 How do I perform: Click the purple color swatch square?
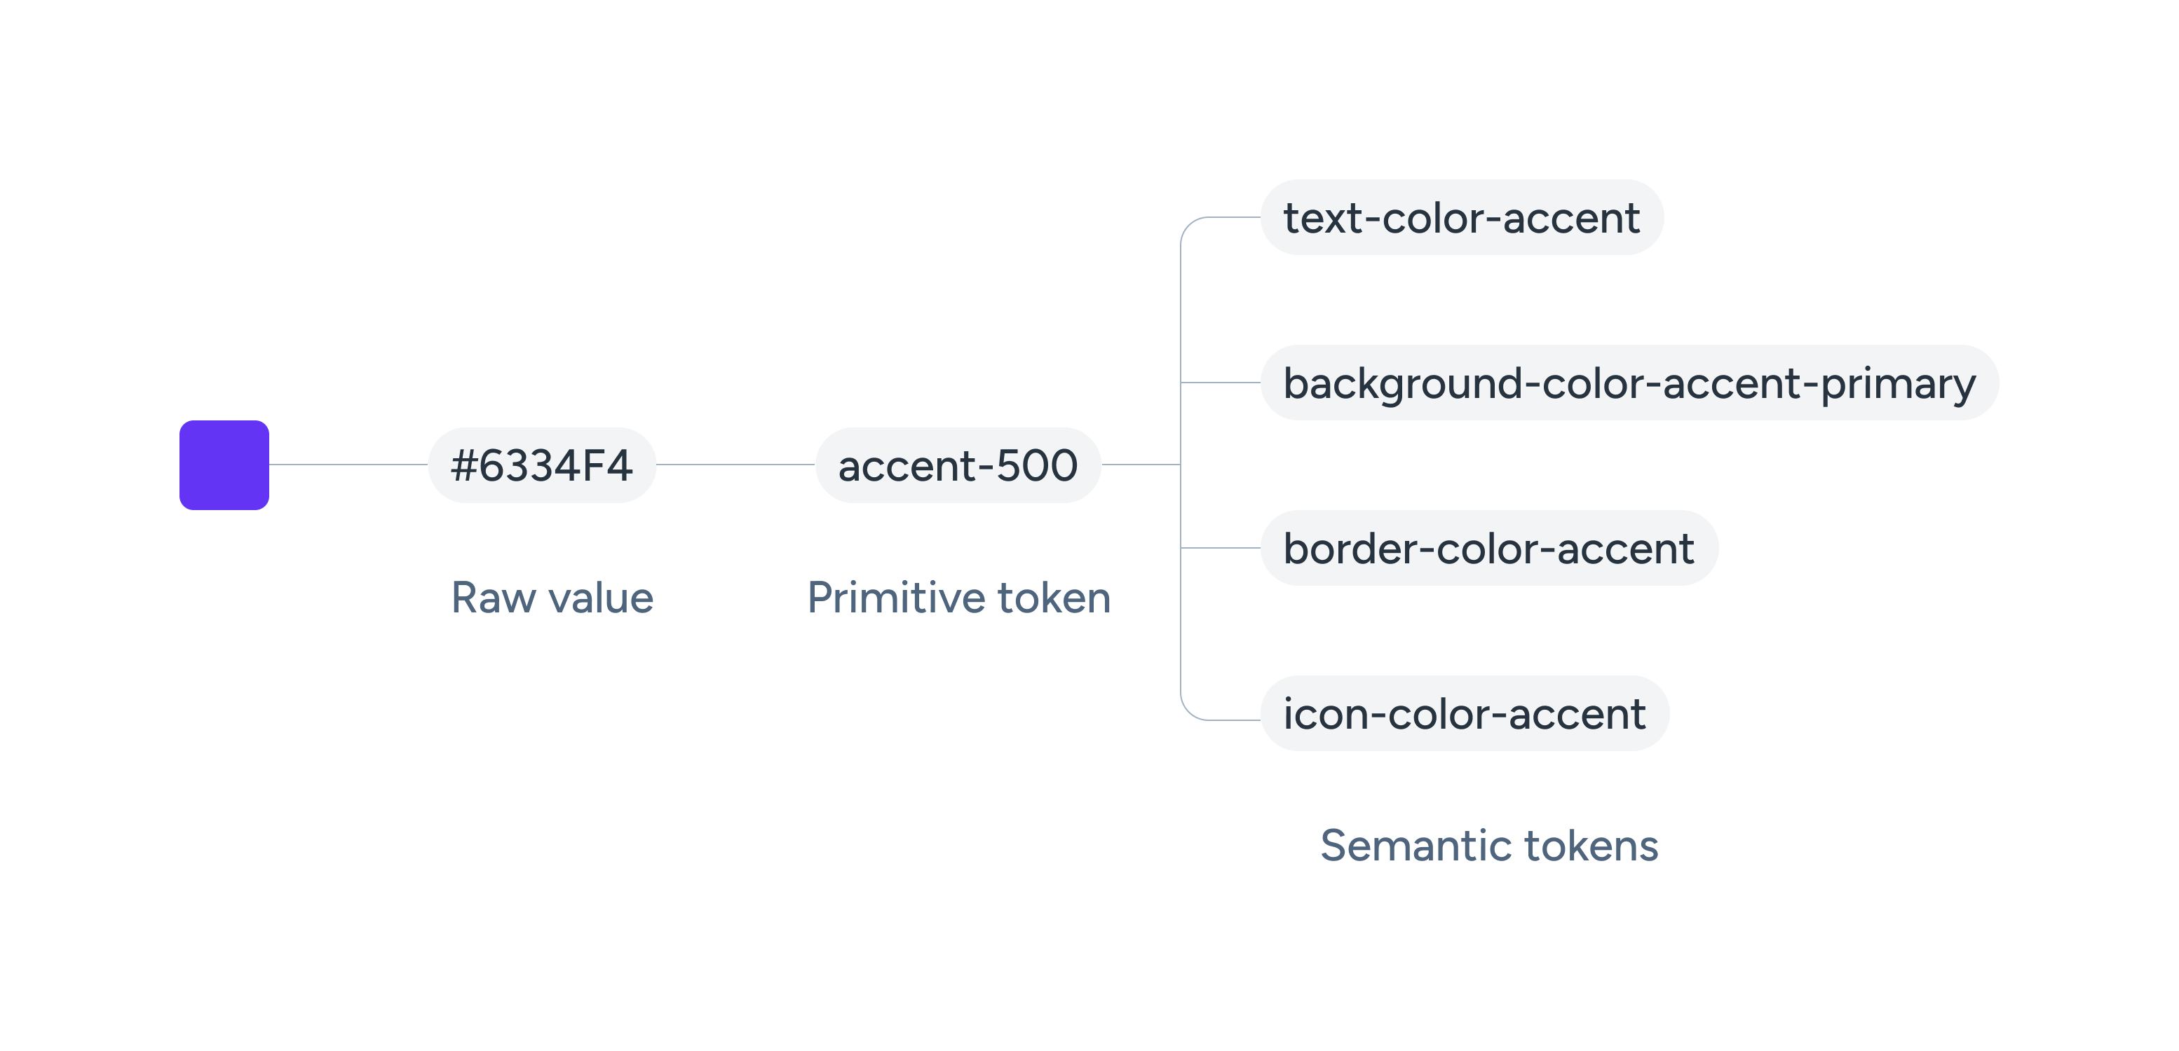224,465
